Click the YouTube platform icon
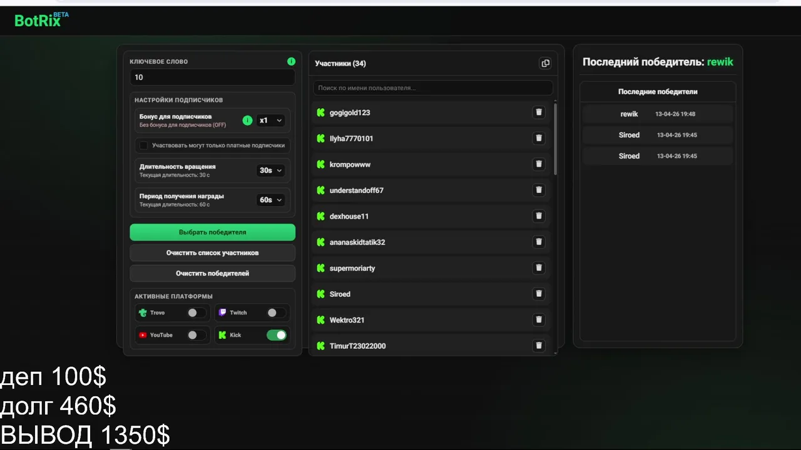This screenshot has height=450, width=801. pos(143,335)
